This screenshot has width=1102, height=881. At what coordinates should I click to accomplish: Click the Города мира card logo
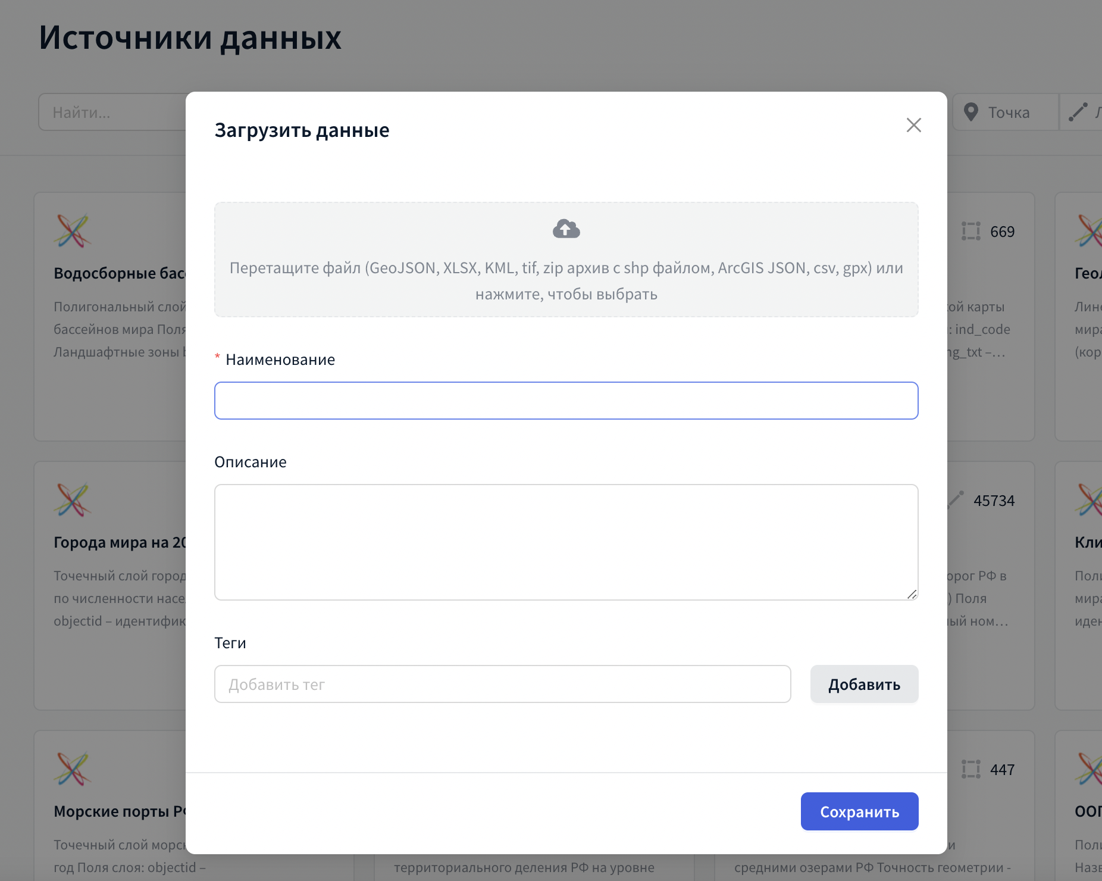[x=73, y=499]
